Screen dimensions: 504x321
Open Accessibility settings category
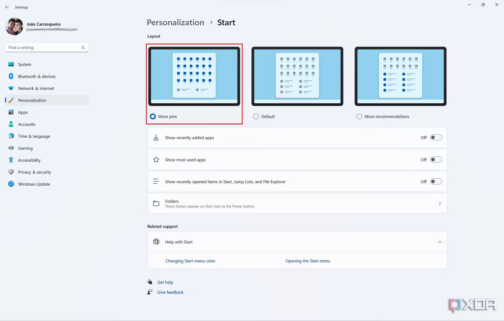click(x=47, y=160)
